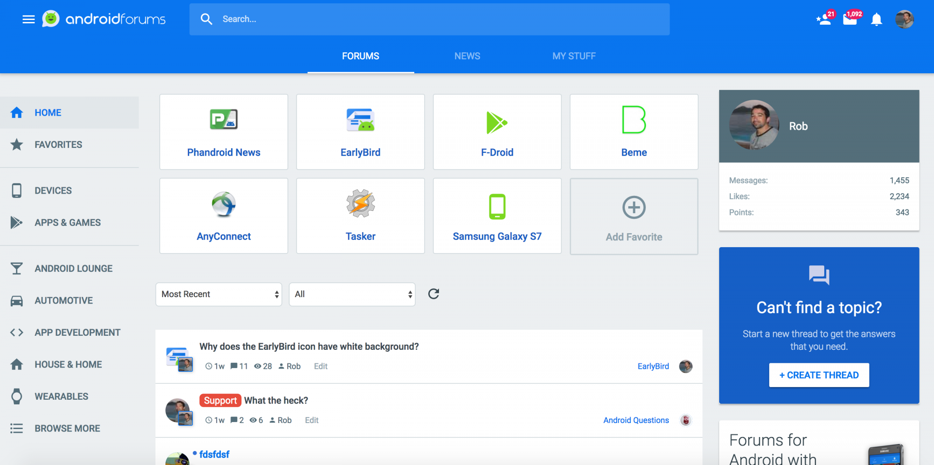
Task: Expand the All filter dropdown
Action: pos(352,294)
